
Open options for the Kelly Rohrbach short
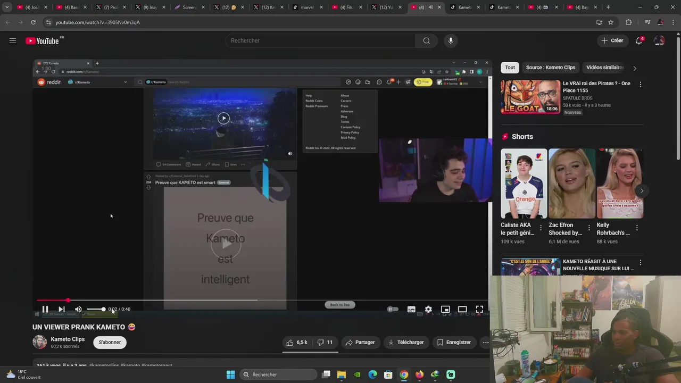(637, 228)
